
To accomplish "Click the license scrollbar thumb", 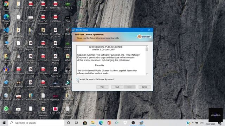I will (x=147, y=50).
